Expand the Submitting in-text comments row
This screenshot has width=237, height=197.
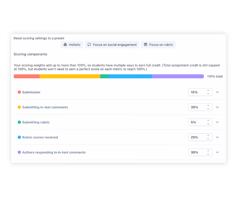pos(217,107)
